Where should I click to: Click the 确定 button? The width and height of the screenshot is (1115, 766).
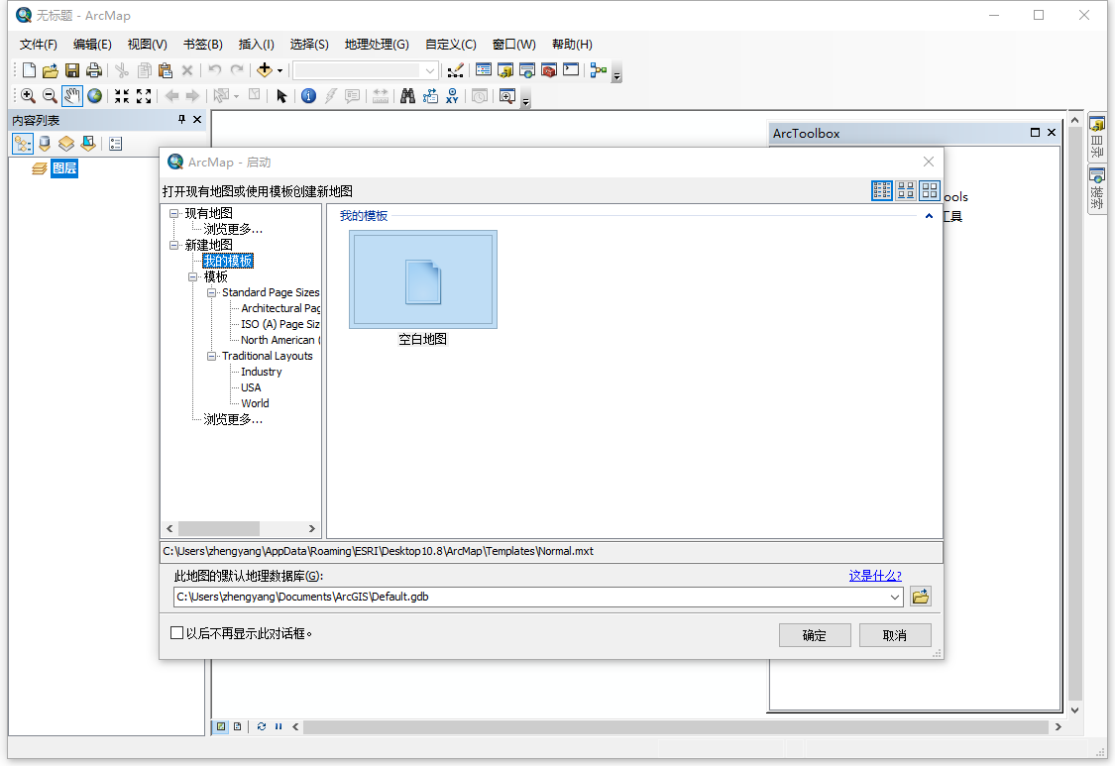pyautogui.click(x=815, y=635)
